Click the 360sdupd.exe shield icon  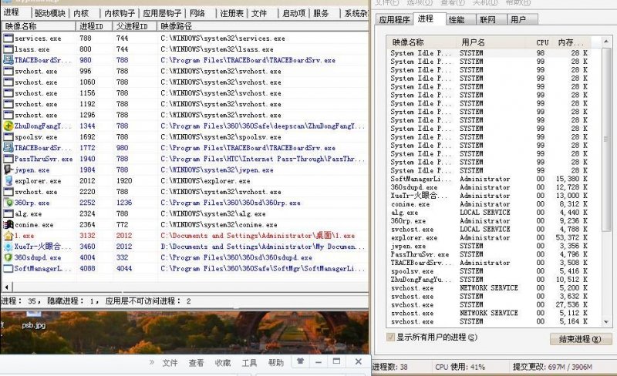pyautogui.click(x=8, y=257)
